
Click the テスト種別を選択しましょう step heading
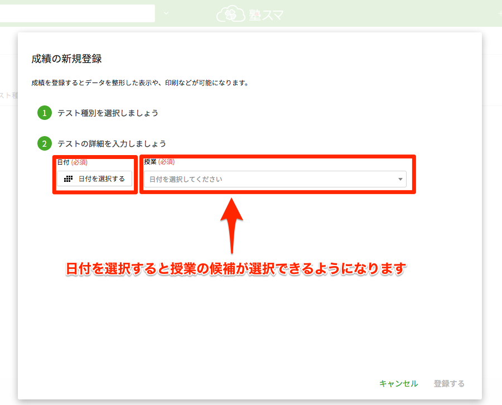(106, 113)
